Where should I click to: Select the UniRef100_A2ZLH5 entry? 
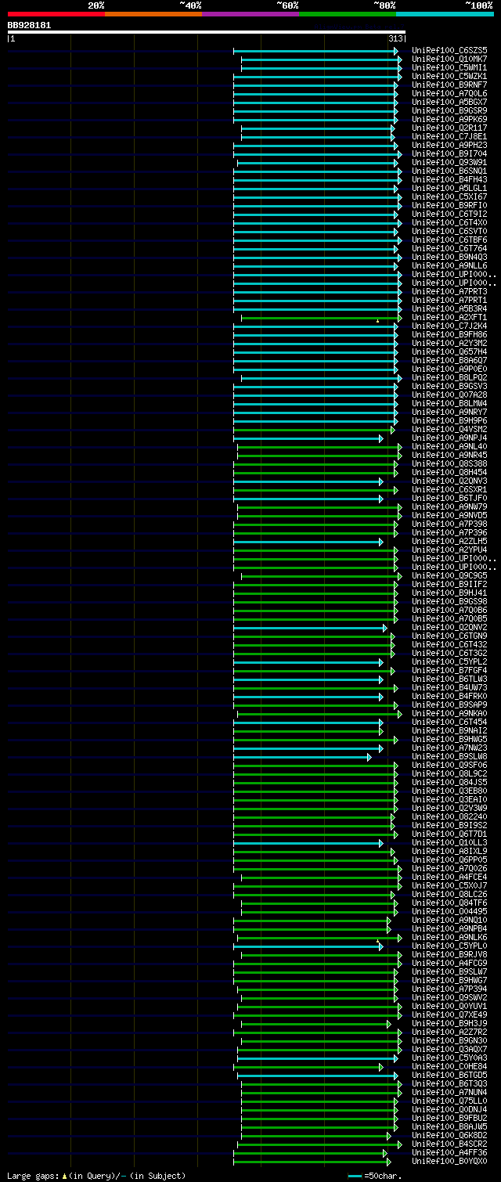click(449, 541)
